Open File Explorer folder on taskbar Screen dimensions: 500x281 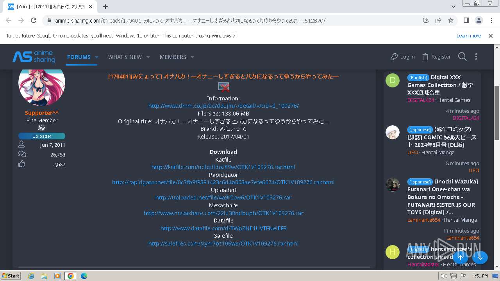tap(44, 276)
